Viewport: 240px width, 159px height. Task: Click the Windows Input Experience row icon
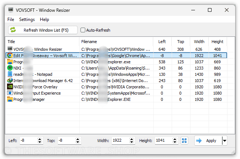[x=10, y=93]
